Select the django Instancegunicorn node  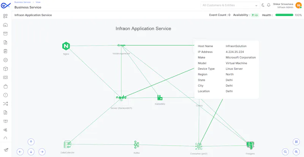click(x=121, y=45)
